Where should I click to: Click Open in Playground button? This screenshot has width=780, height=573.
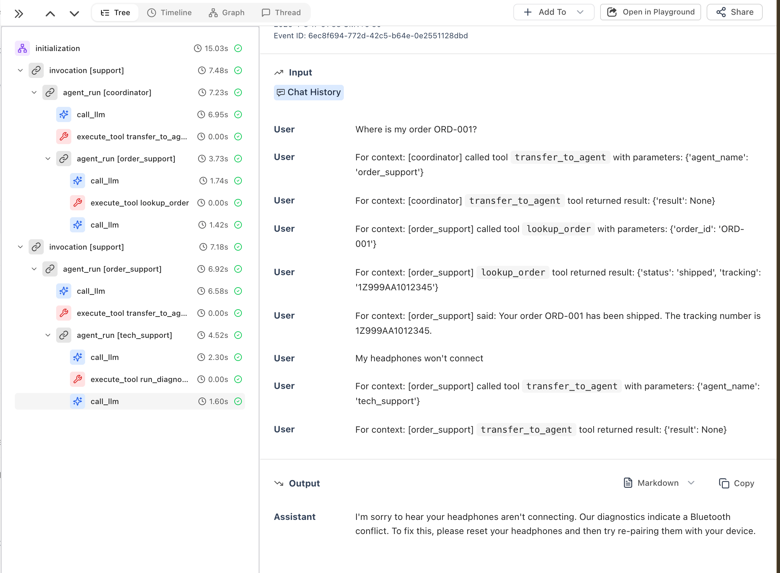650,12
